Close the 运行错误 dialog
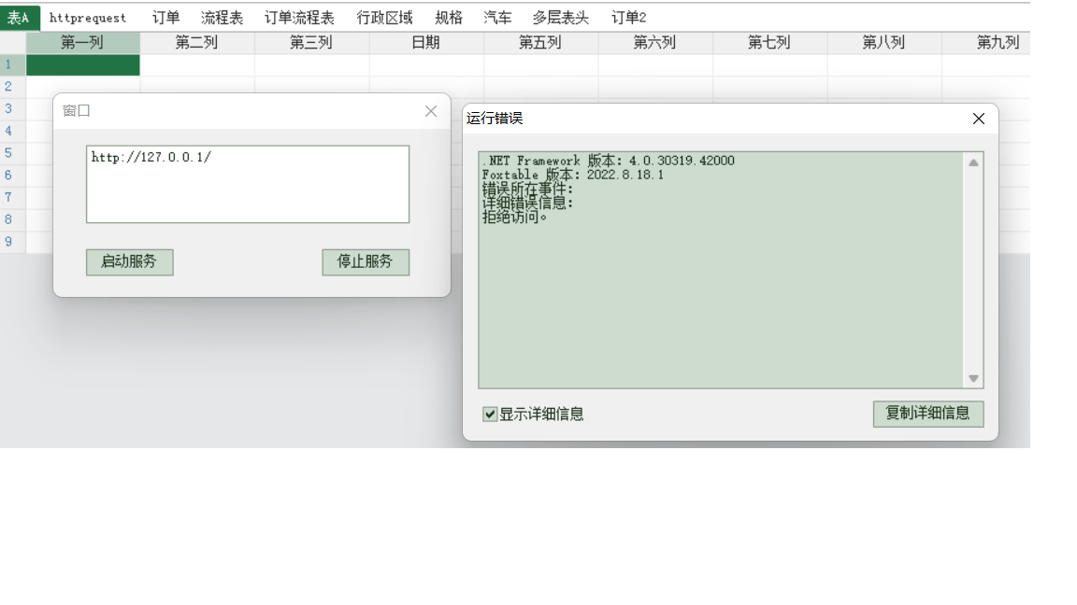The height and width of the screenshot is (605, 1077). pyautogui.click(x=978, y=119)
